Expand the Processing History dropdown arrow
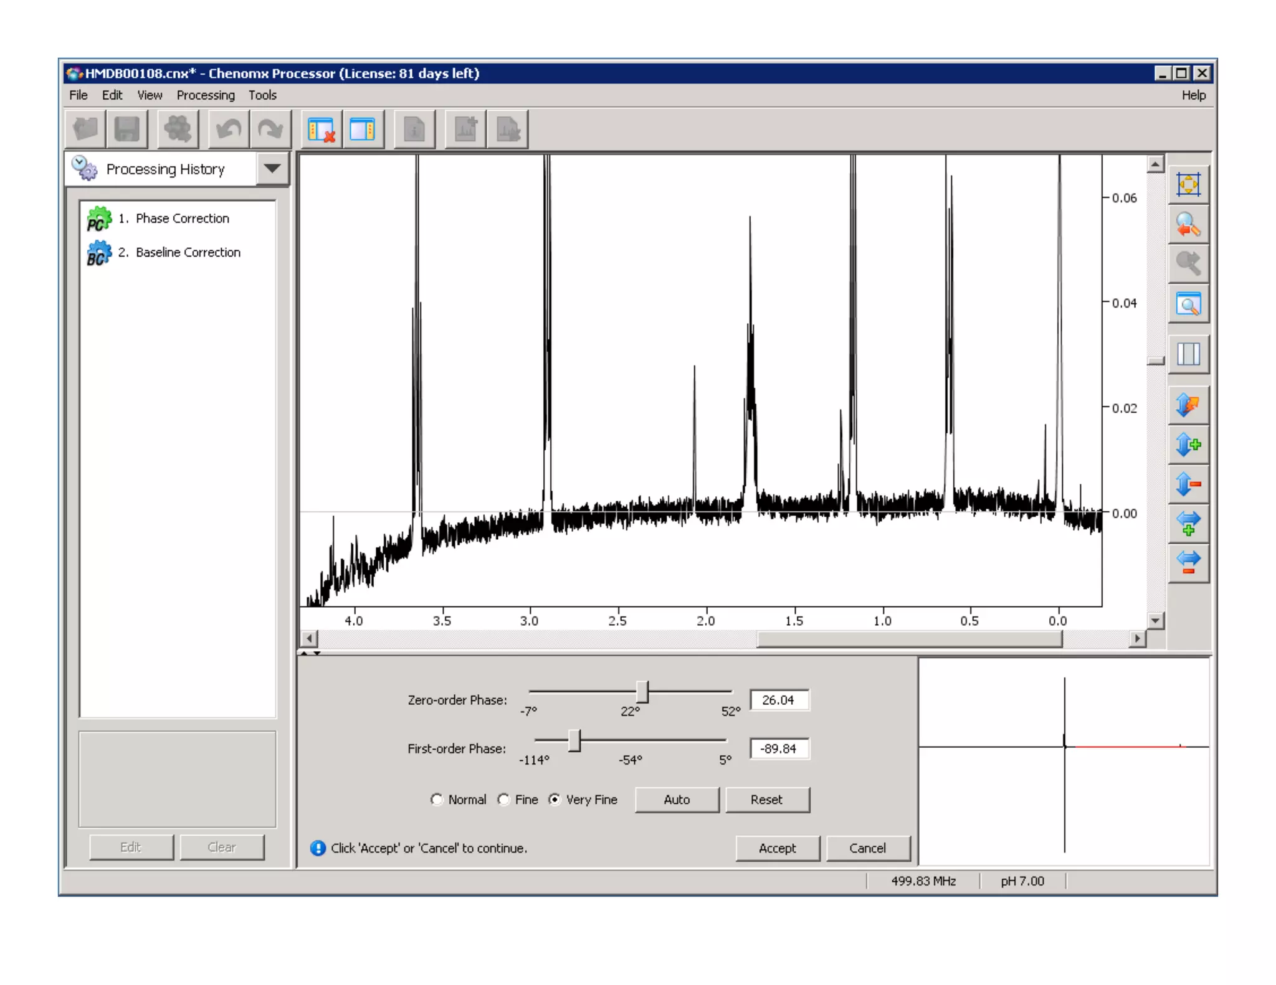The width and height of the screenshot is (1276, 985). click(x=272, y=169)
